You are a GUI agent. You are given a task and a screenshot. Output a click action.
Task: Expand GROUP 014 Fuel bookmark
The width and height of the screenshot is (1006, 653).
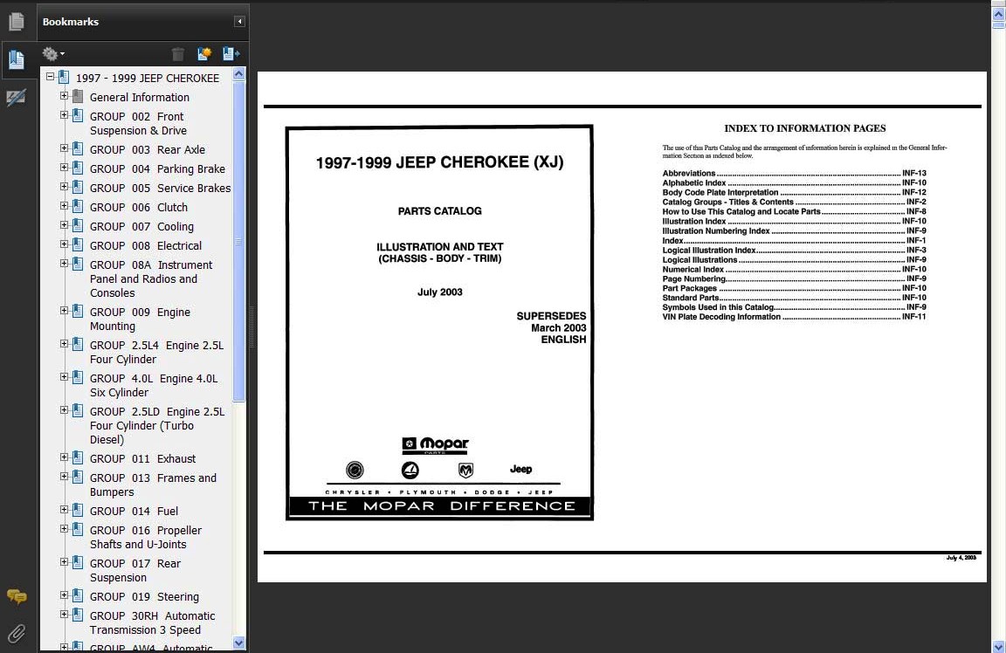(64, 511)
